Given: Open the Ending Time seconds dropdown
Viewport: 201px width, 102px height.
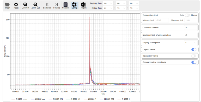Looking at the screenshot, I should click(134, 8).
